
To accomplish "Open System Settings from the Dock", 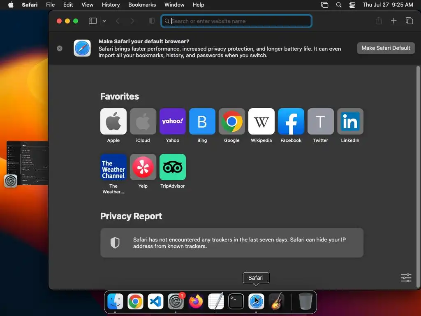I will 176,301.
